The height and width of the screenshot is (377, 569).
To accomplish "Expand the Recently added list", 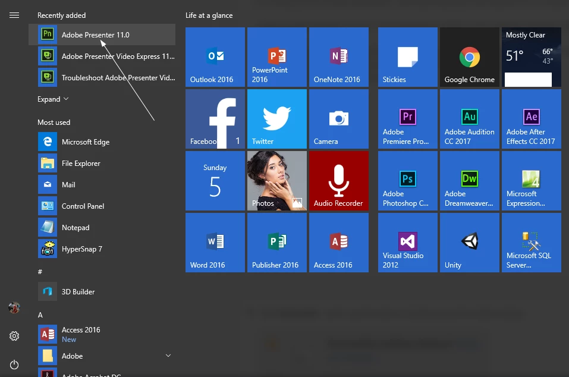I will [52, 99].
